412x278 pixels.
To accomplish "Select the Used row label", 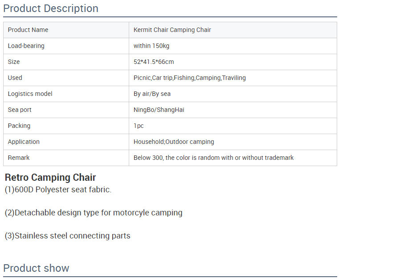I will [15, 78].
